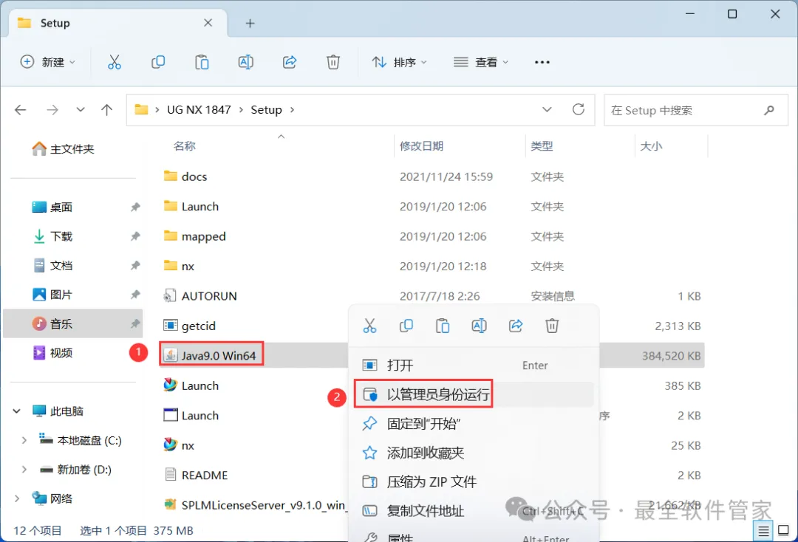Add a new tab with plus button

click(250, 24)
